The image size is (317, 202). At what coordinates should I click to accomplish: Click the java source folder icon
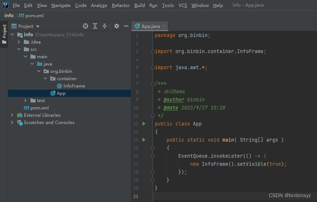[x=39, y=64]
